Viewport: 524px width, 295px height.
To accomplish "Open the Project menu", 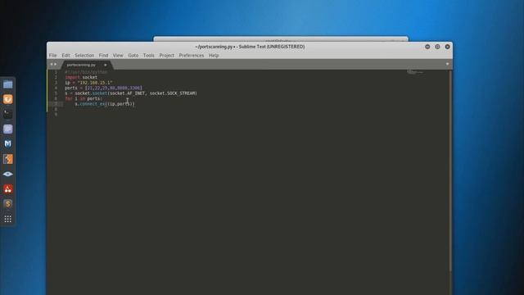I will pos(167,55).
